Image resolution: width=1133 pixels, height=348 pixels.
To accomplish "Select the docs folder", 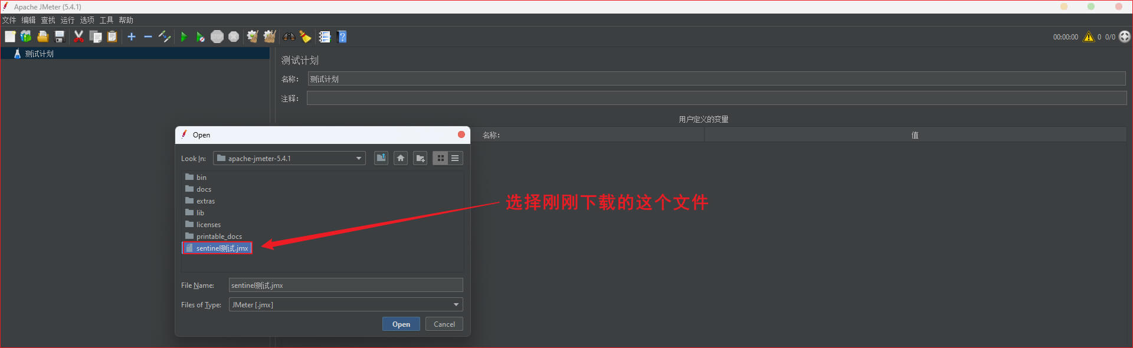I will tap(198, 189).
